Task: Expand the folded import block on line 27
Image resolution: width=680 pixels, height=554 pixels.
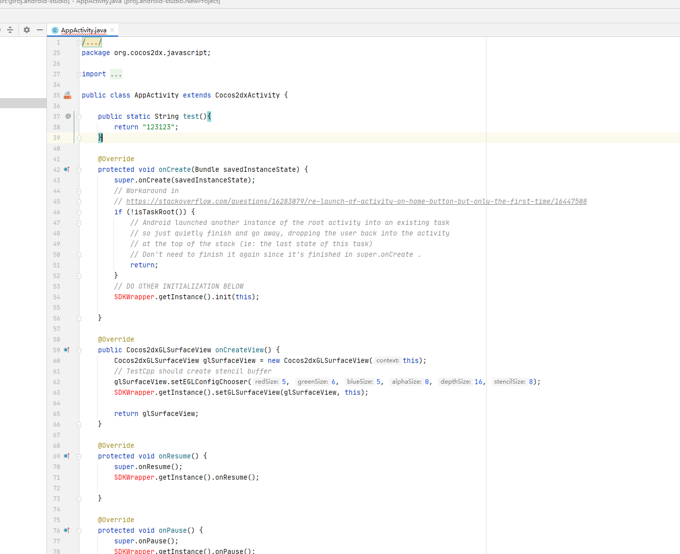Action: click(x=79, y=74)
